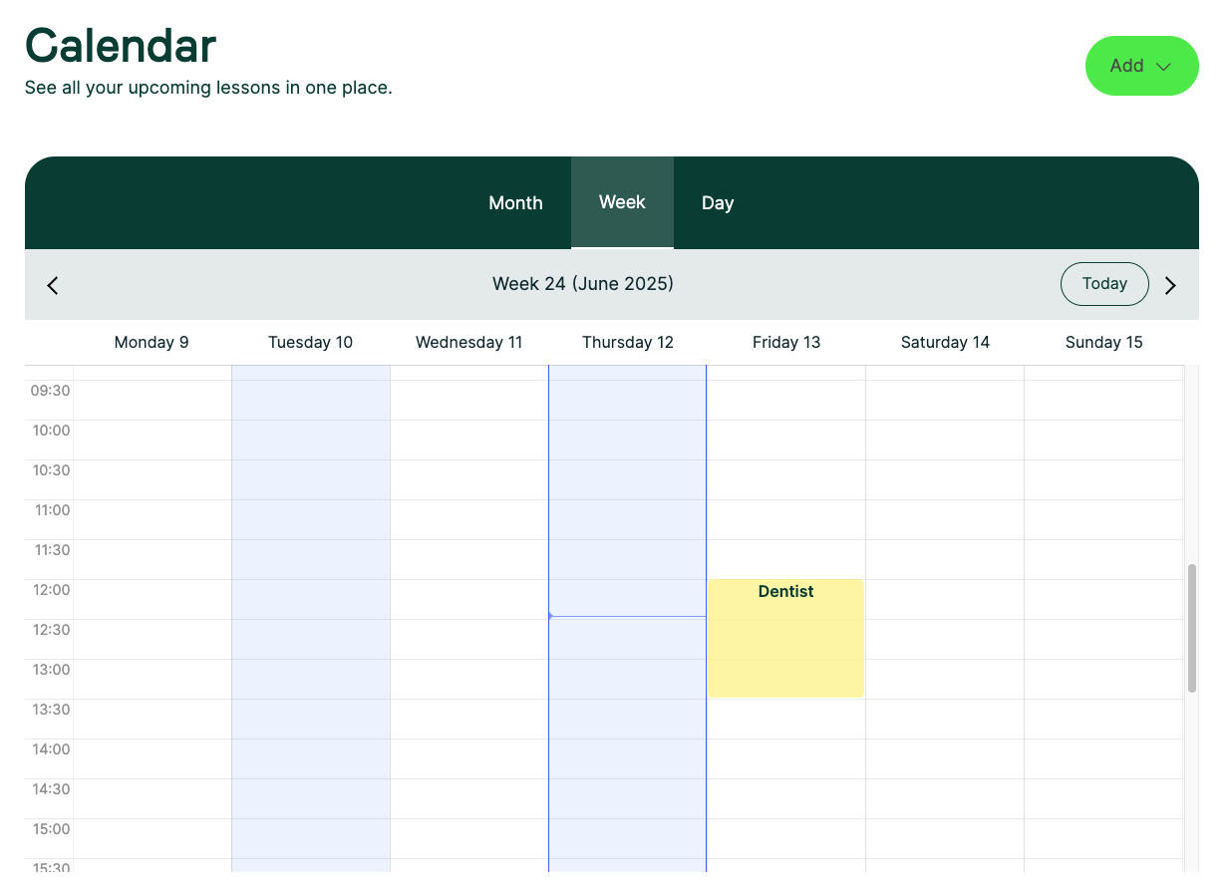Select the Saturday 14 column header
The width and height of the screenshot is (1231, 881).
[945, 342]
